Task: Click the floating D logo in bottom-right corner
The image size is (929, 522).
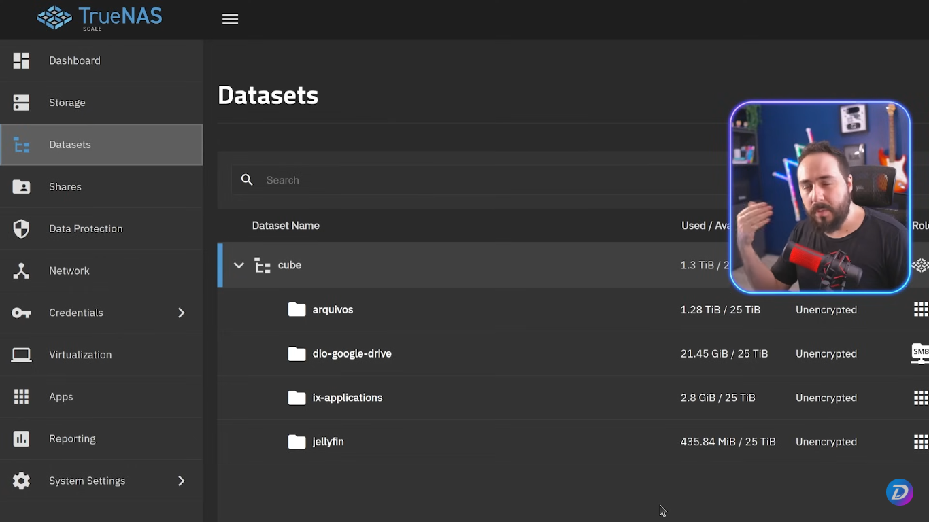Action: [x=899, y=491]
